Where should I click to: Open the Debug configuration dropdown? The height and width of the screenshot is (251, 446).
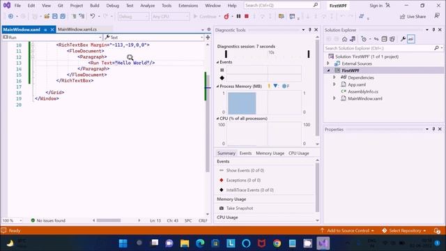tap(133, 17)
